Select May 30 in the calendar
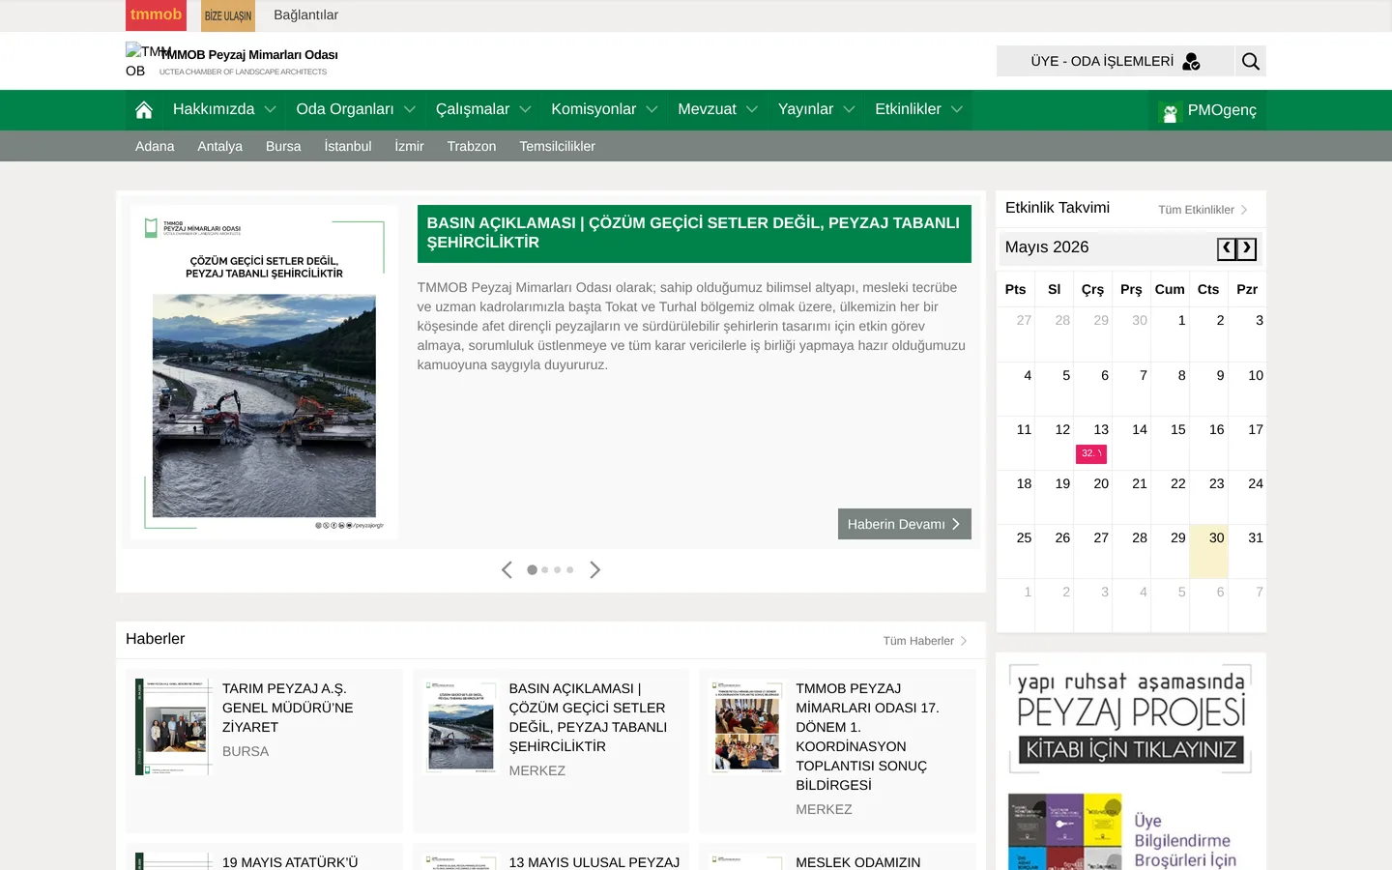 1208,552
